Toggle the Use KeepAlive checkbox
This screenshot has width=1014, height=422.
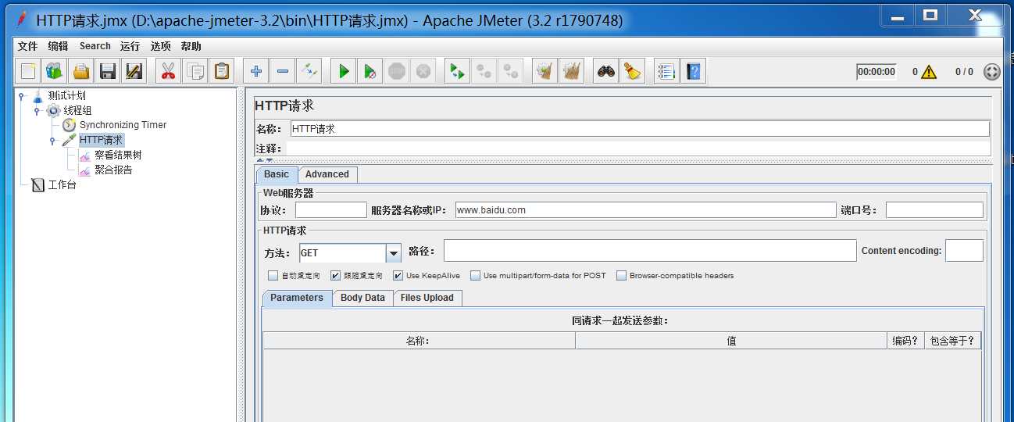[398, 275]
